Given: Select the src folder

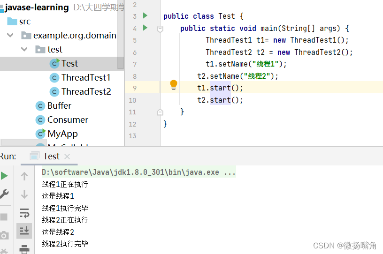Looking at the screenshot, I should 25,22.
